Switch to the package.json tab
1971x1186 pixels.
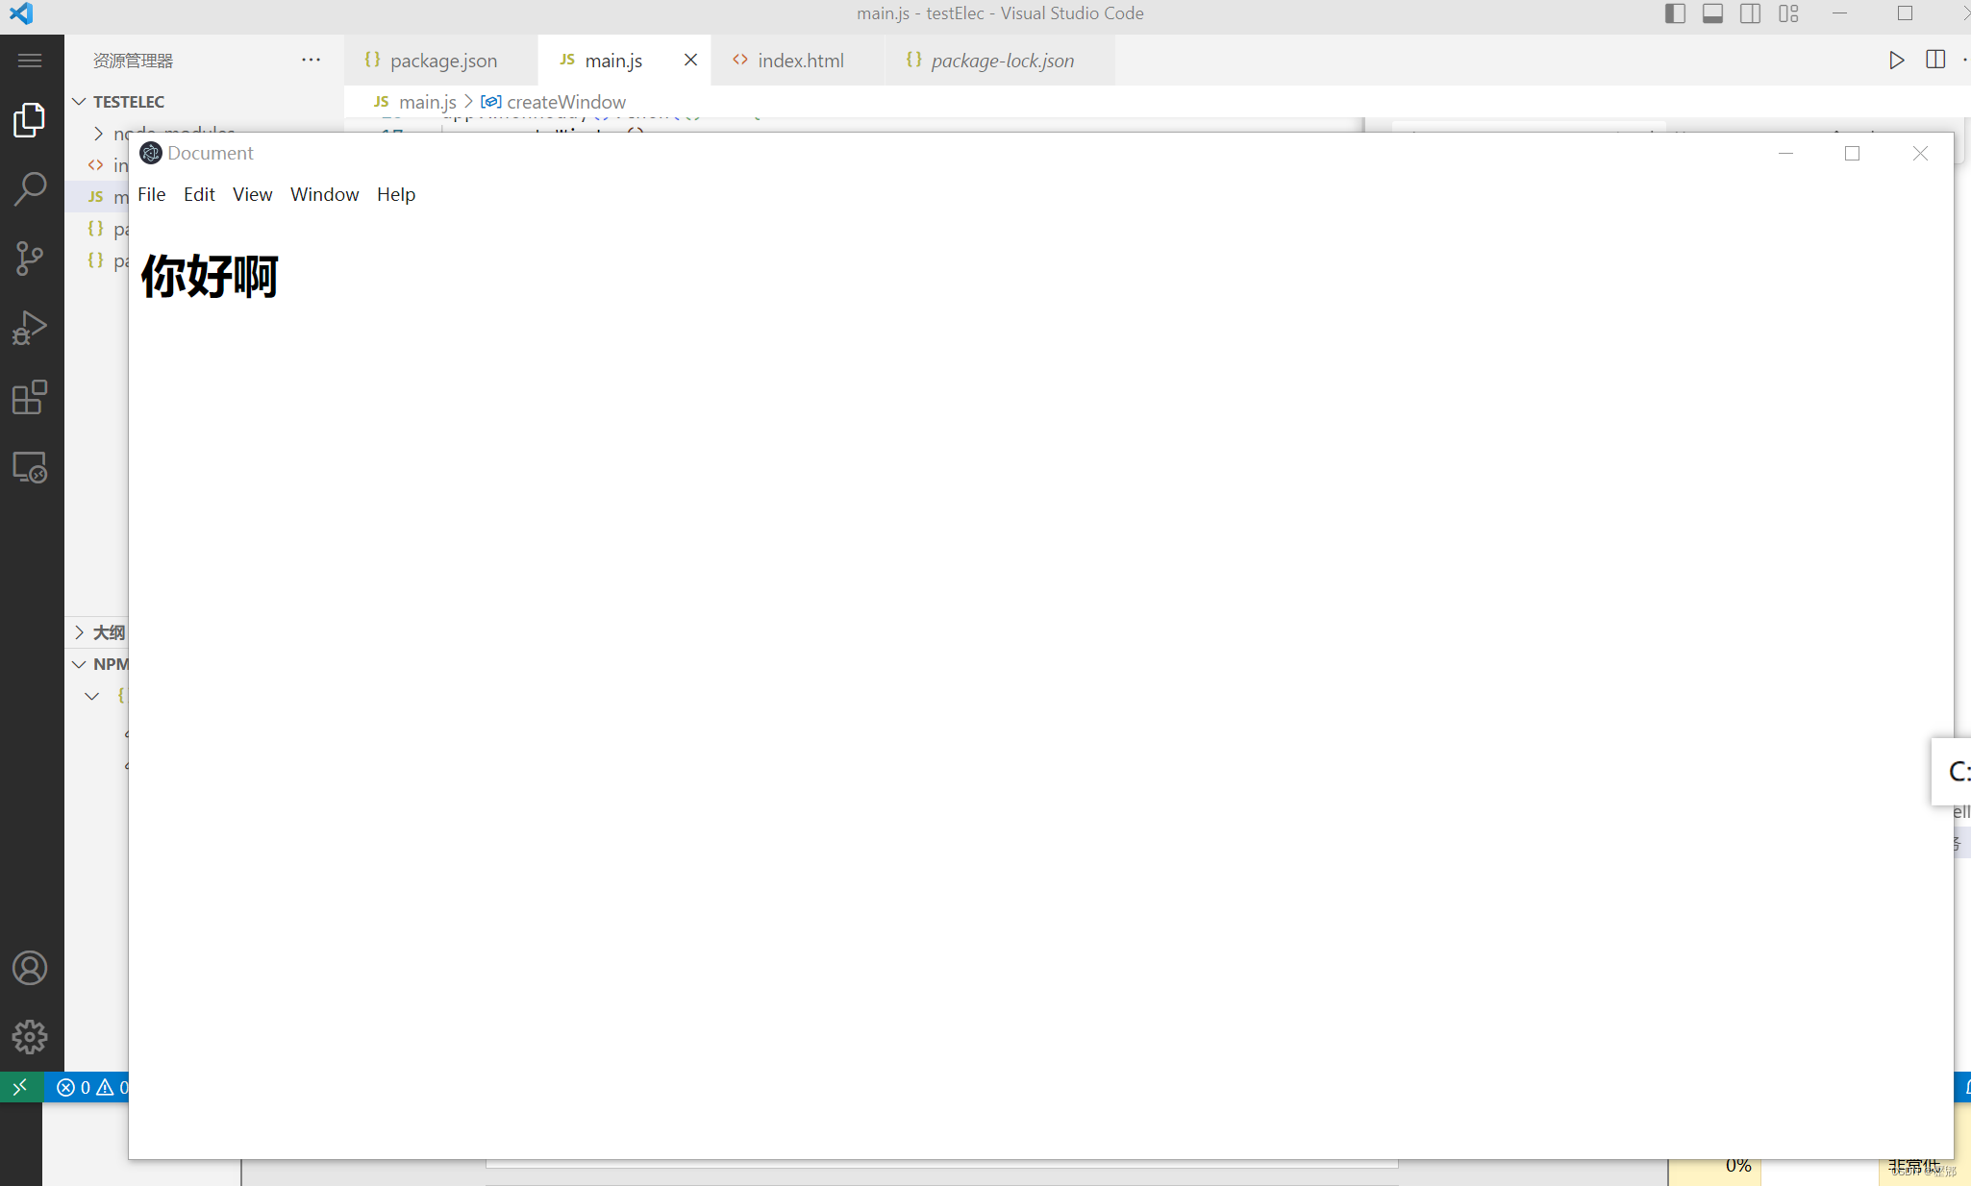click(442, 61)
